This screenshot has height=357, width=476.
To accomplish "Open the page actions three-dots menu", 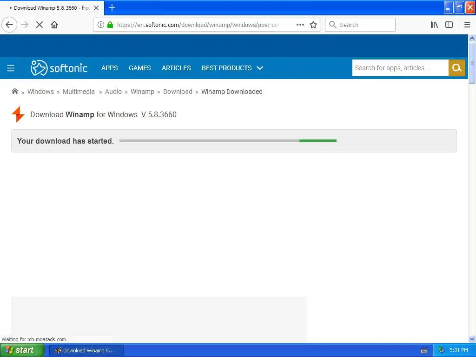I will (x=300, y=25).
